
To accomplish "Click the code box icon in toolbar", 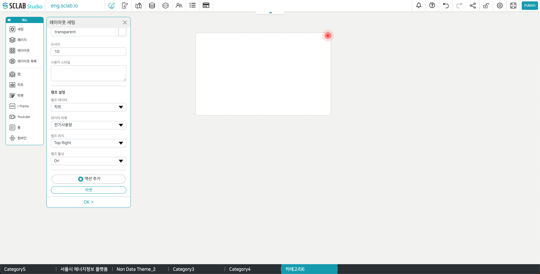I will click(x=165, y=6).
